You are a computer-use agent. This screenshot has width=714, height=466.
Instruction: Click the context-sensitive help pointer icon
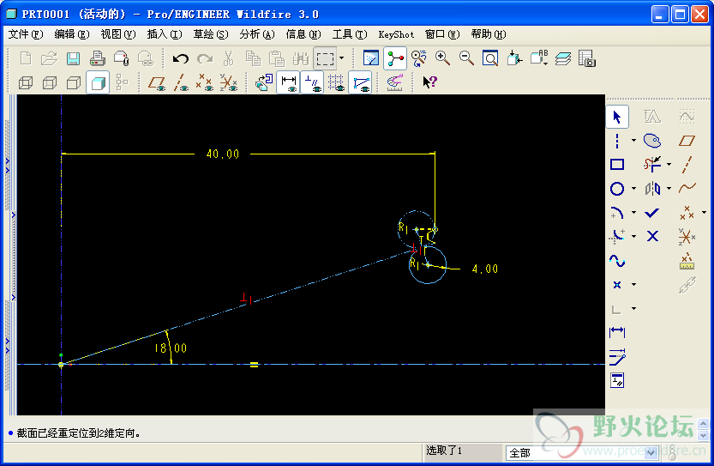point(429,82)
